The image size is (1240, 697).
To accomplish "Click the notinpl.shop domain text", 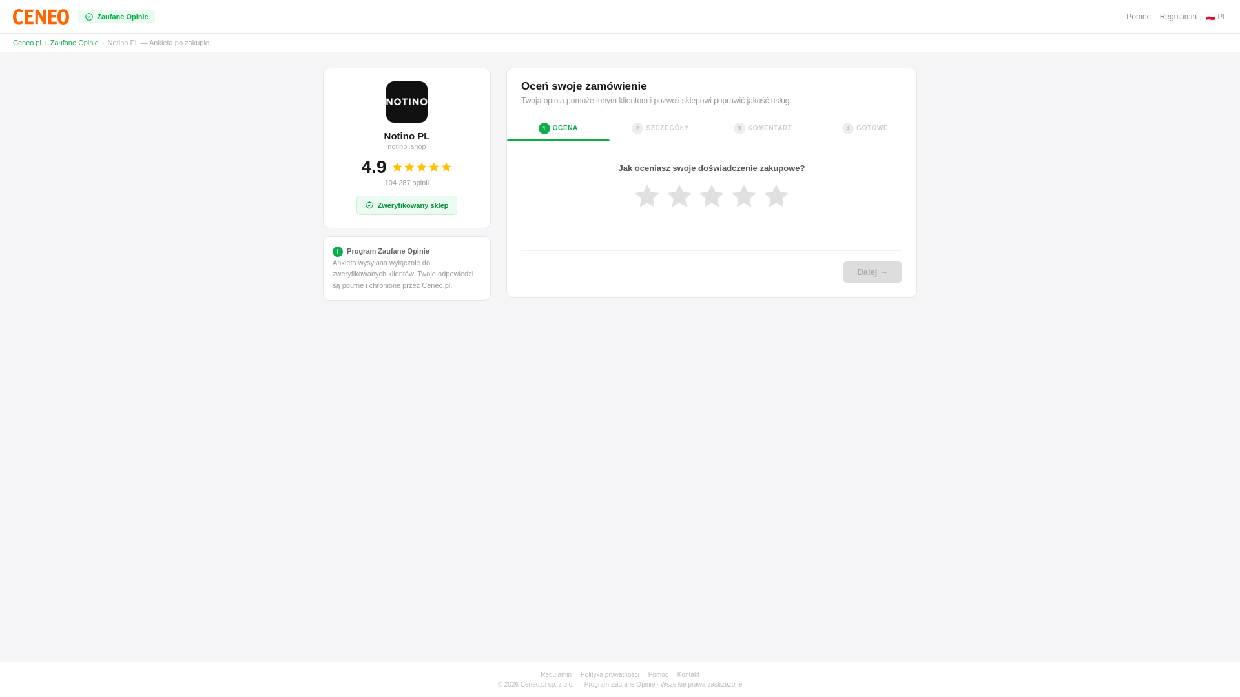I will [x=407, y=146].
